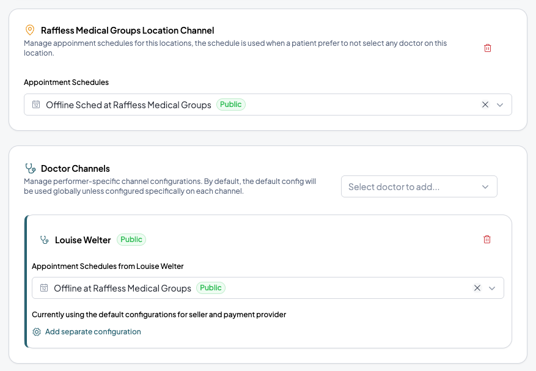This screenshot has height=371, width=536.
Task: Click the calendar icon beside Offline Sched
Action: point(36,105)
